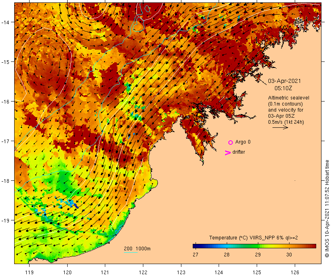The height and width of the screenshot is (275, 332).
Task: Click the '(0.1m contours)' text
Action: 285,104
